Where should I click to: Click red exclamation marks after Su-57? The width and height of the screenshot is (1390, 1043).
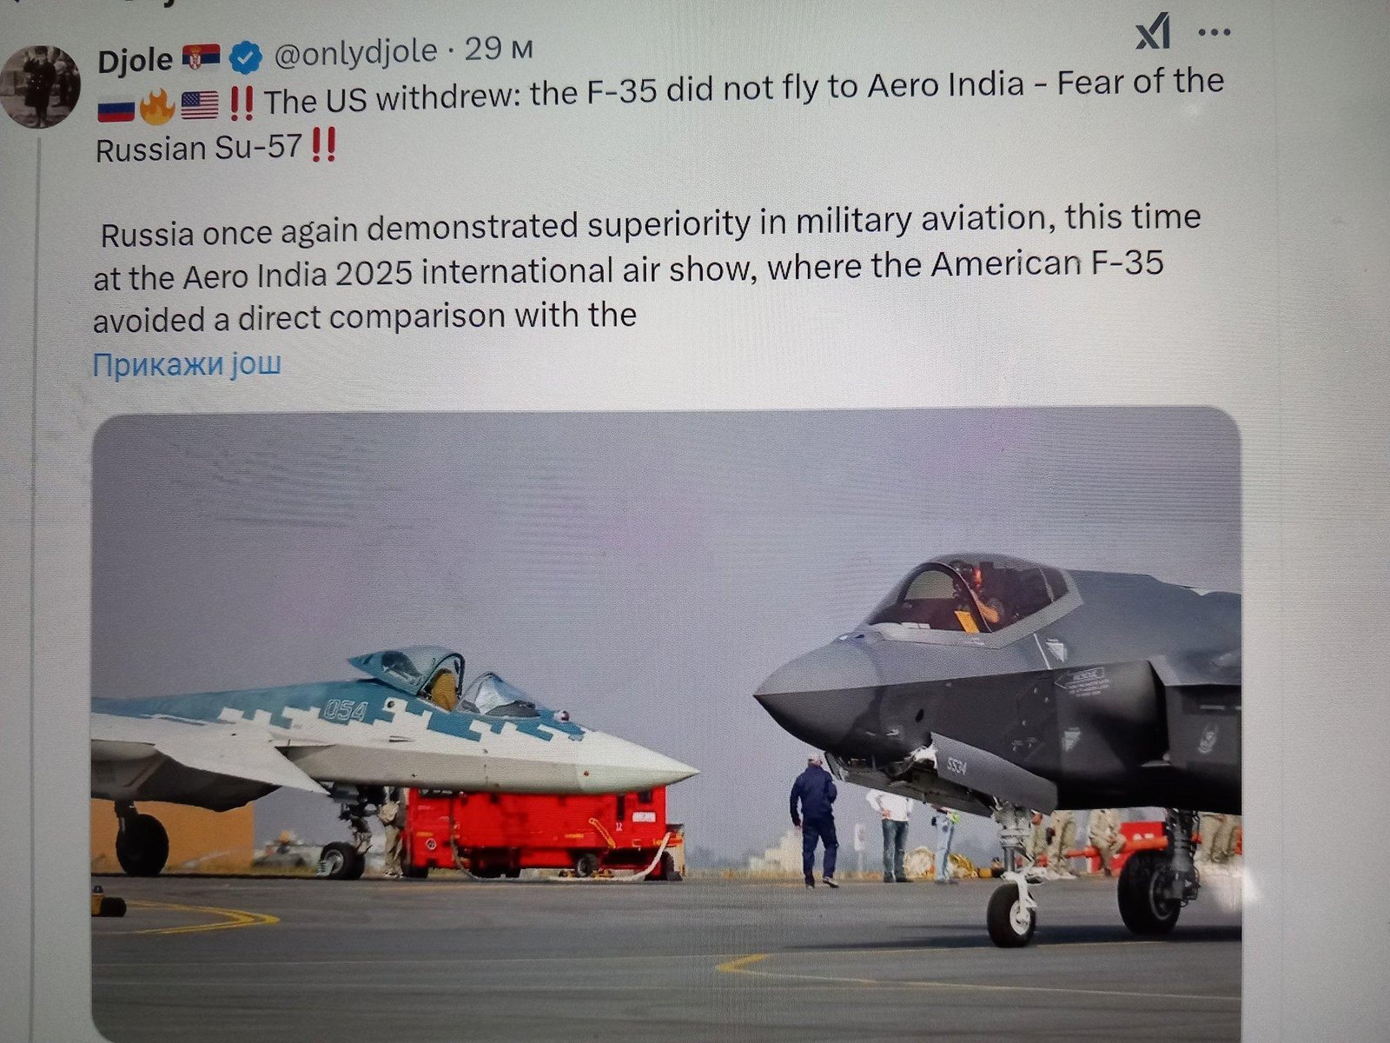coord(322,147)
